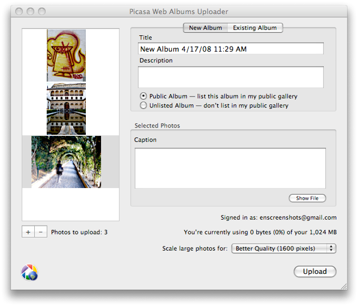Click into the Description text box
The width and height of the screenshot is (358, 306).
point(231,77)
